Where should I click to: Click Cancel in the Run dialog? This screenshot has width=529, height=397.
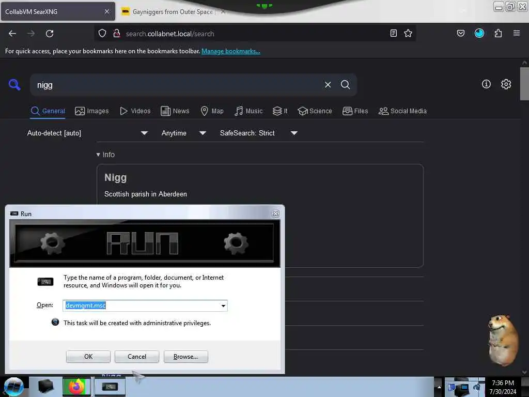click(136, 357)
